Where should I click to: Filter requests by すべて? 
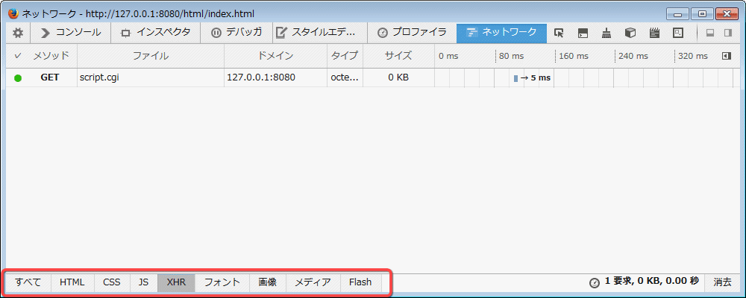[x=28, y=282]
